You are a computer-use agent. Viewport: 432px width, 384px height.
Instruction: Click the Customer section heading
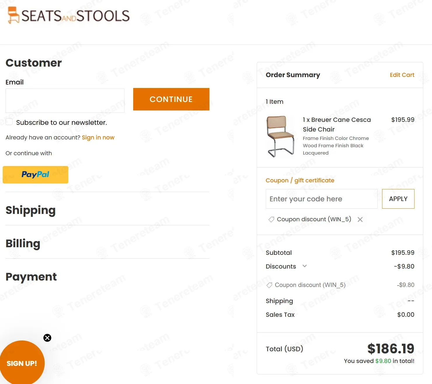click(x=34, y=63)
